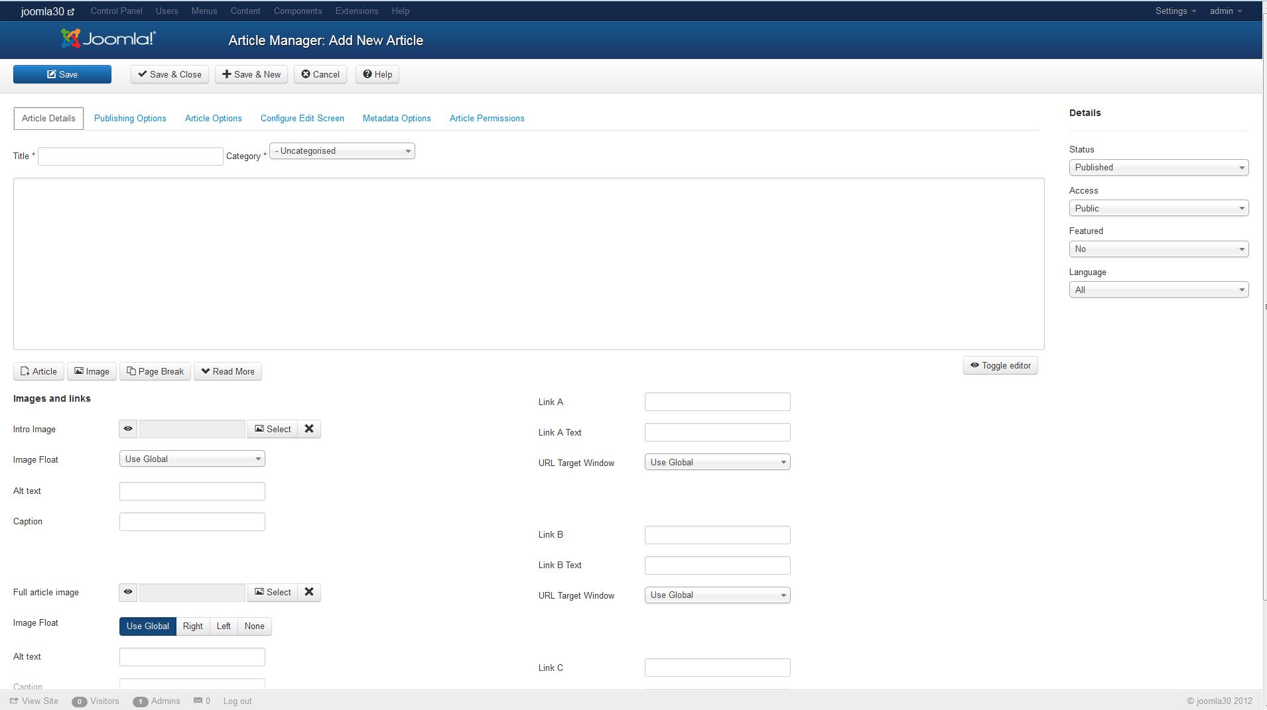The height and width of the screenshot is (710, 1267).
Task: Insert Image button below editor
Action: pyautogui.click(x=92, y=371)
